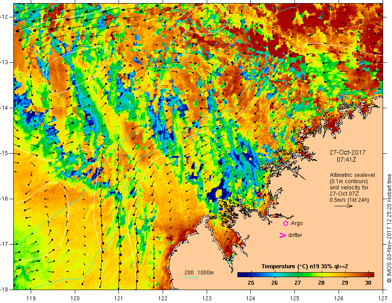Click the color bar tick label 29

(345, 283)
